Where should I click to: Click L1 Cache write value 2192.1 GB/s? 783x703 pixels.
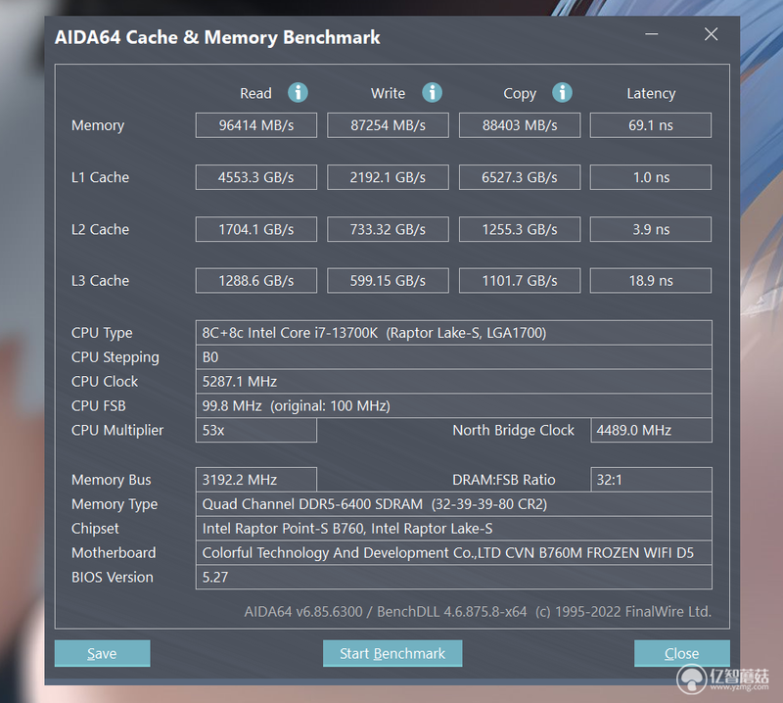pos(388,177)
